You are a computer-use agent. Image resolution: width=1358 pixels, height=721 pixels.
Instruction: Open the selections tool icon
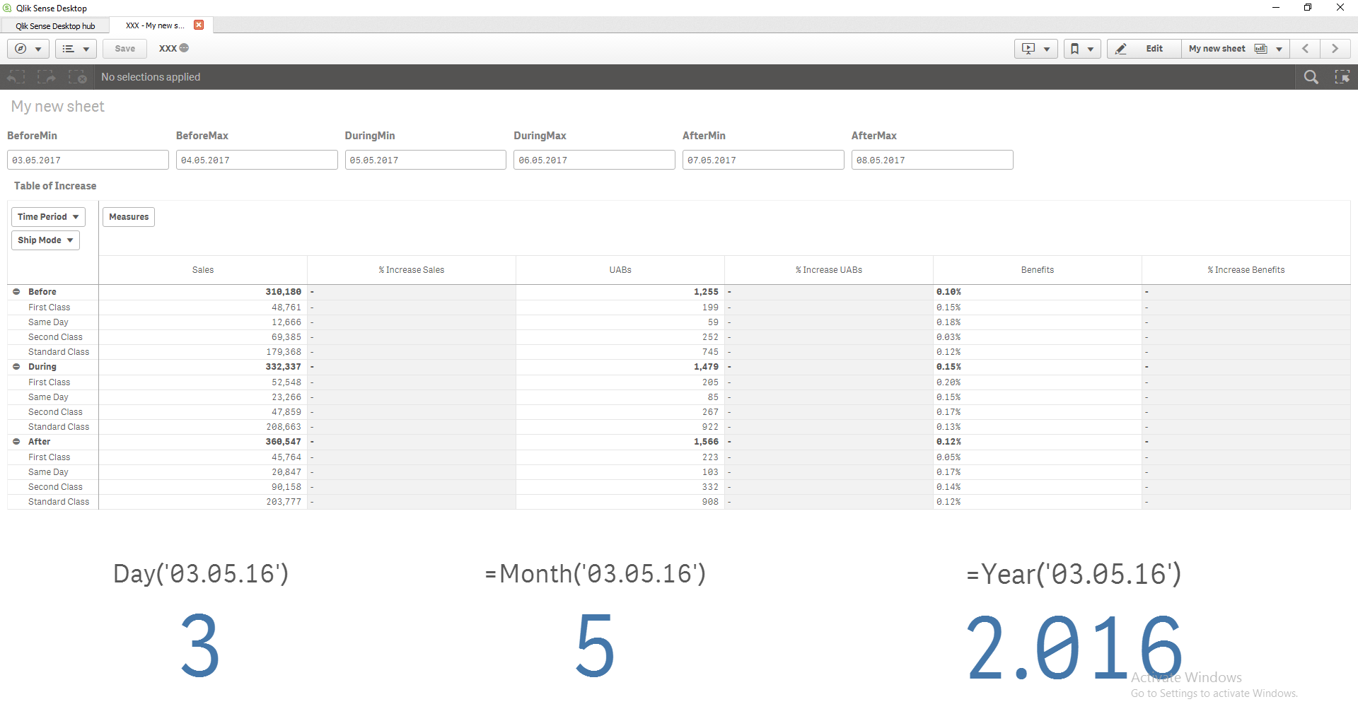1342,77
